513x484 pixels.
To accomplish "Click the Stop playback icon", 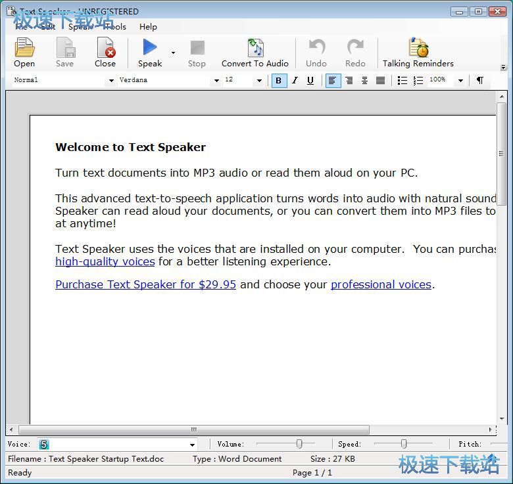I will click(197, 53).
